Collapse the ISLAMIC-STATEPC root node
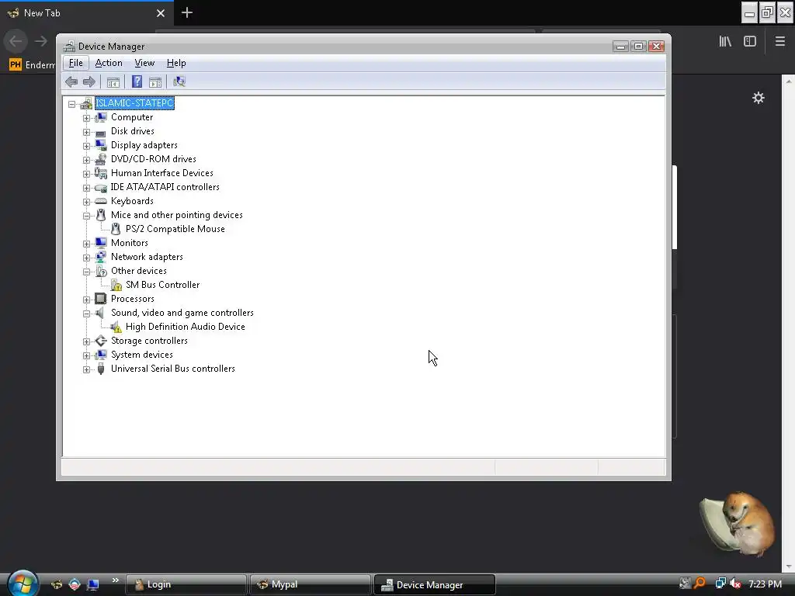This screenshot has width=795, height=596. coord(72,104)
